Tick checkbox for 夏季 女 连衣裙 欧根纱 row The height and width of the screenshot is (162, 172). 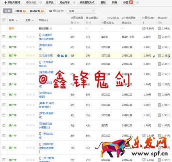(x=4, y=105)
